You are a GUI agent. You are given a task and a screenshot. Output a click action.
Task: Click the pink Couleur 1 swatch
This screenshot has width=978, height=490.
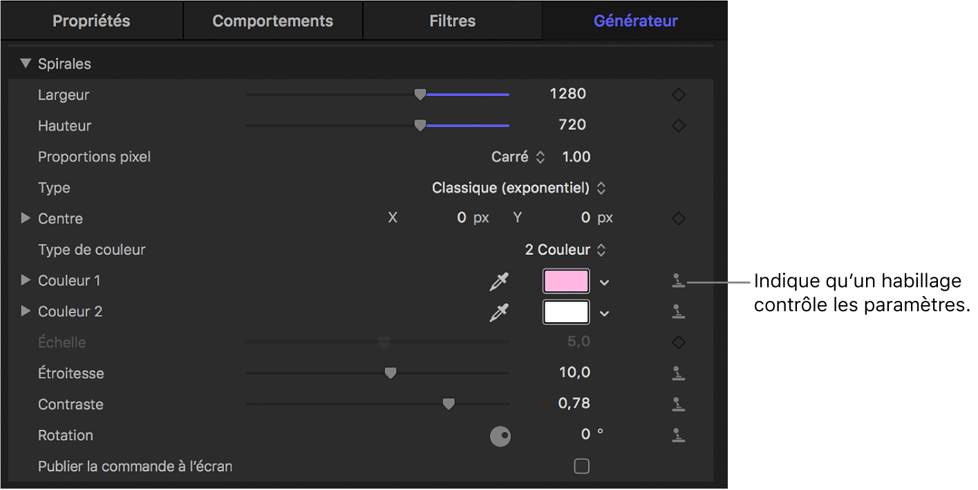tap(567, 281)
